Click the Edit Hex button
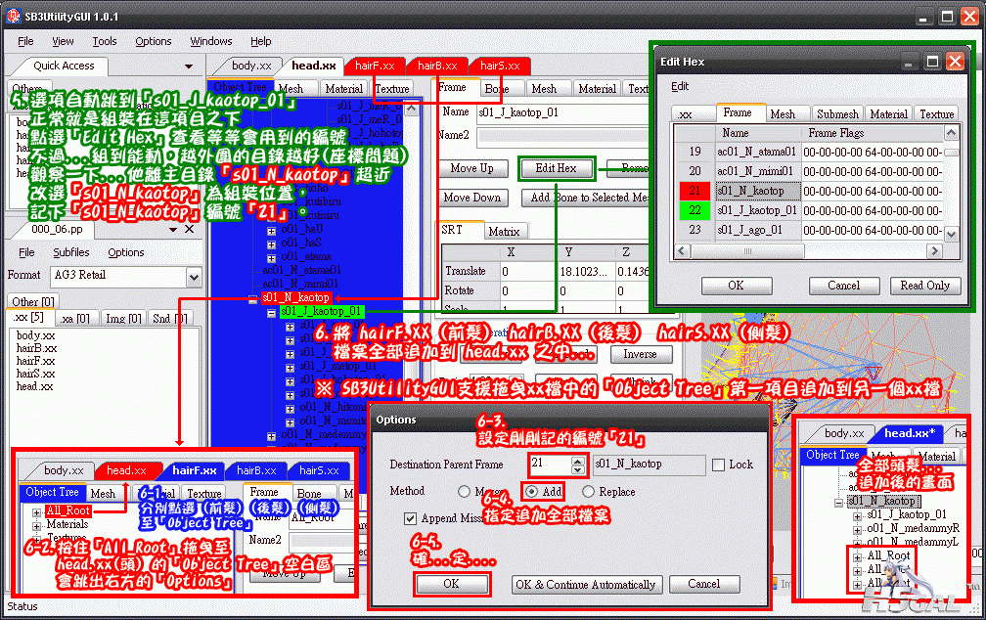The width and height of the screenshot is (986, 620). (556, 168)
